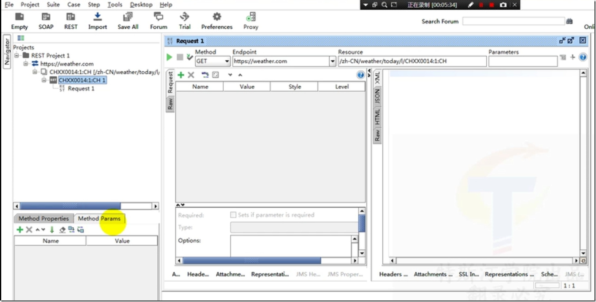Screen dimensions: 596x302
Task: Switch to response XML tab
Action: click(377, 78)
